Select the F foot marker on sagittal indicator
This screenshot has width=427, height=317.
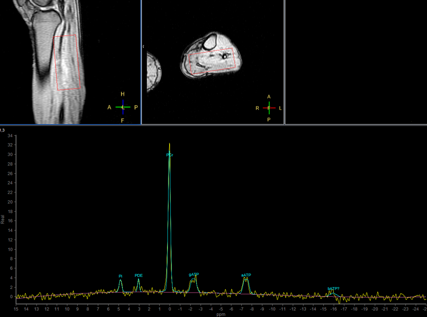point(123,120)
